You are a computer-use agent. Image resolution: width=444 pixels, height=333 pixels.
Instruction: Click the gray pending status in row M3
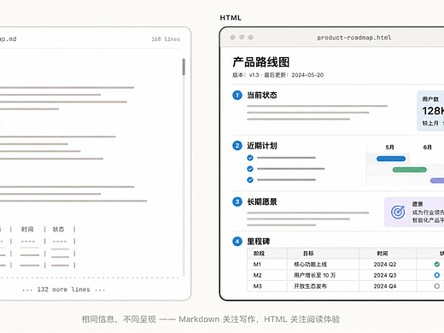coord(437,286)
